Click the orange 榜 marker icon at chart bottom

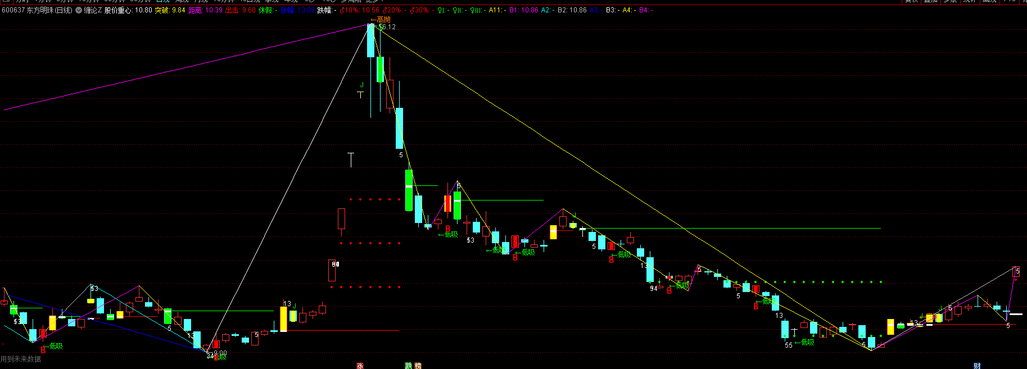pyautogui.click(x=418, y=366)
